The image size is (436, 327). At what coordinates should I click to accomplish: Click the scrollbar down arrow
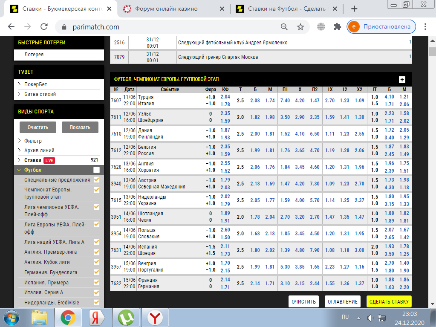(433, 304)
